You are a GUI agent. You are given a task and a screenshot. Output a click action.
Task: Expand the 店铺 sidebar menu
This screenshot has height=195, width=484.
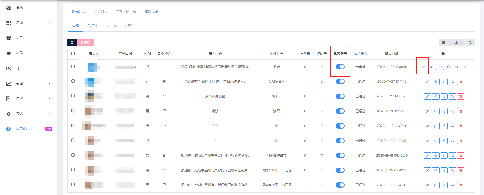point(28,23)
